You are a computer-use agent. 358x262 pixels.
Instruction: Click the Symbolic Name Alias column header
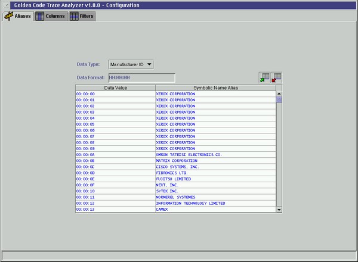[216, 88]
